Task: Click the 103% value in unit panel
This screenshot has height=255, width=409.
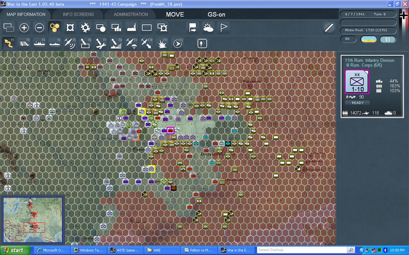Action: 395,91
